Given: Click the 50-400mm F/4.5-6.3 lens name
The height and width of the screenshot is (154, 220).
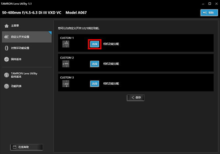Looking at the screenshot, I should pyautogui.click(x=32, y=13).
